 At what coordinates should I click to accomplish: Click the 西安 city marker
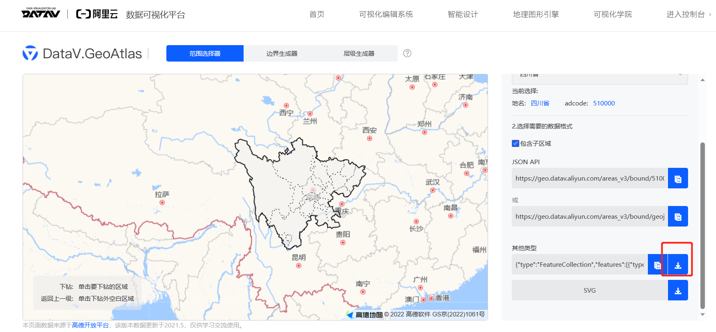pyautogui.click(x=369, y=138)
